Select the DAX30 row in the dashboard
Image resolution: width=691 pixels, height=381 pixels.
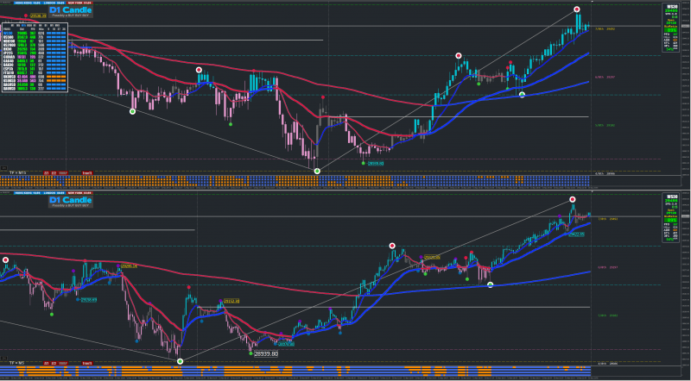tap(35, 65)
